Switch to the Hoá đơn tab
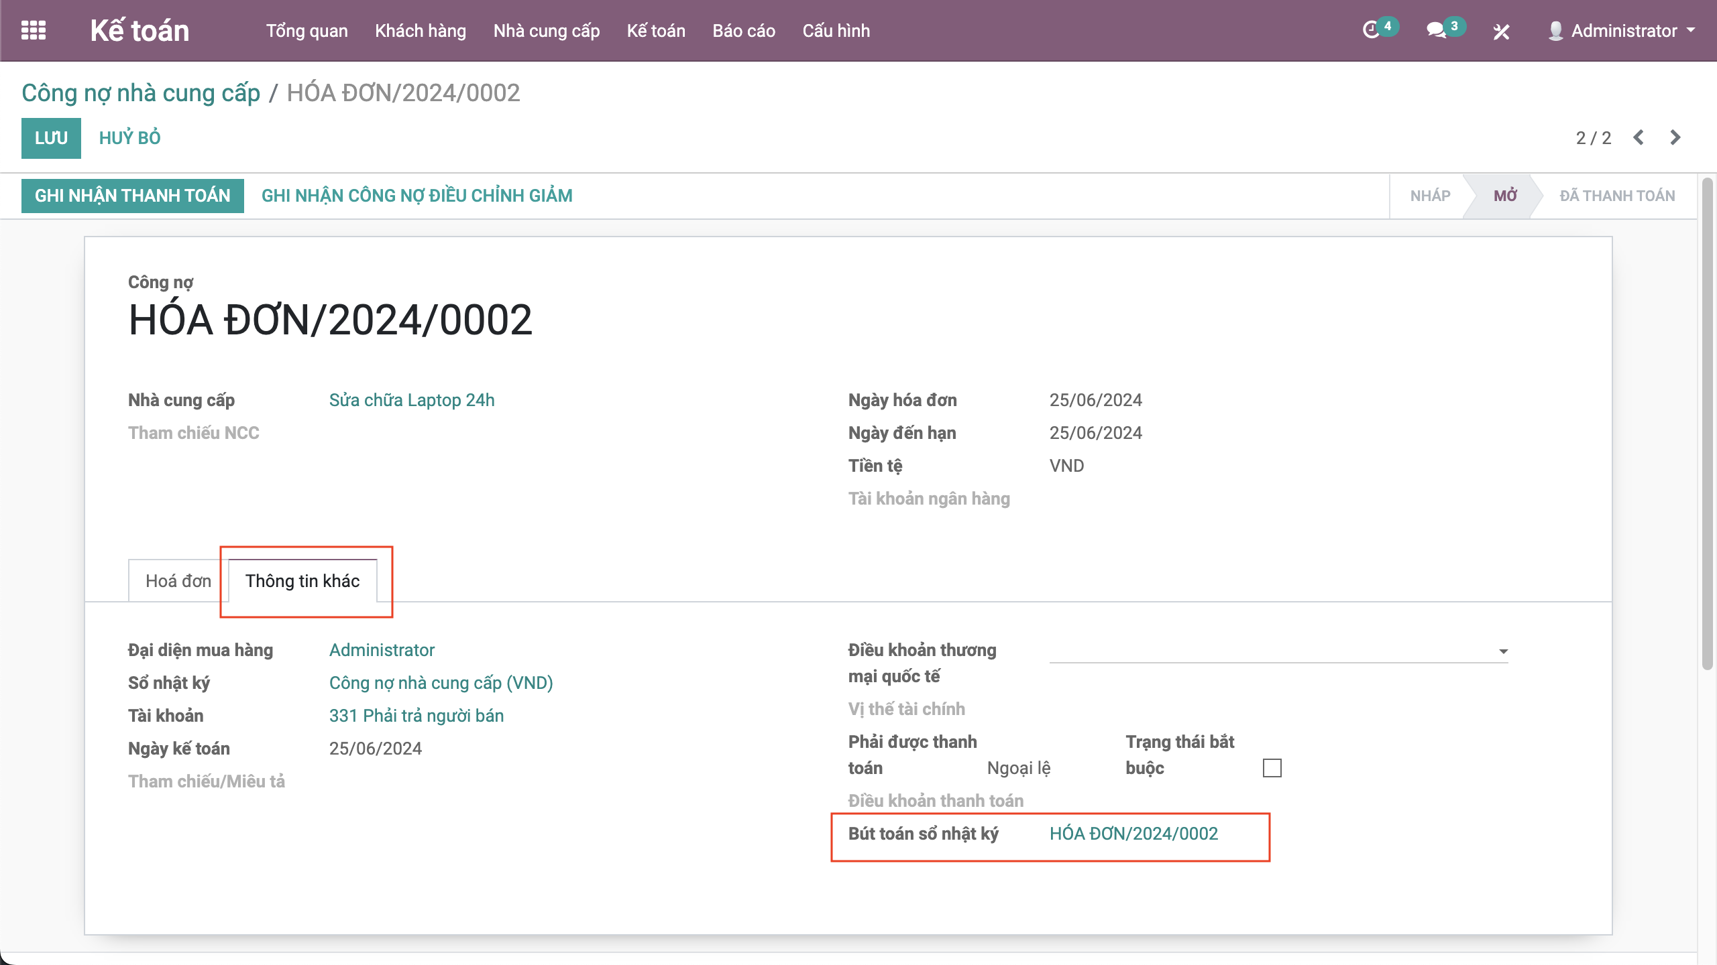 tap(178, 581)
